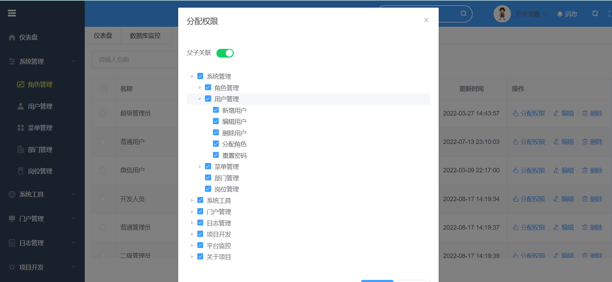Uncheck the 新增用户 permission checkbox
This screenshot has width=612, height=282.
coord(216,110)
